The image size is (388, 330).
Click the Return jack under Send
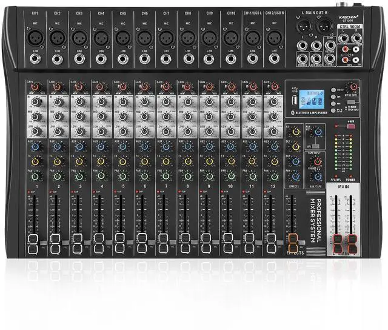click(330, 58)
